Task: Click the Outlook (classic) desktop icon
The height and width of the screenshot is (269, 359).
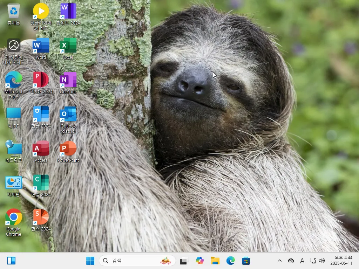Action: 68,115
